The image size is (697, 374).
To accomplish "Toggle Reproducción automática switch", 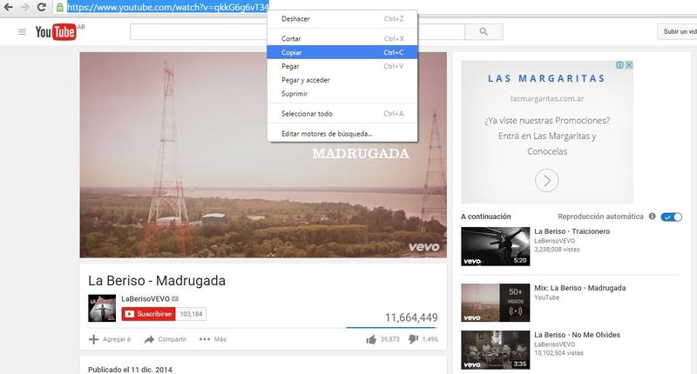I will (671, 217).
